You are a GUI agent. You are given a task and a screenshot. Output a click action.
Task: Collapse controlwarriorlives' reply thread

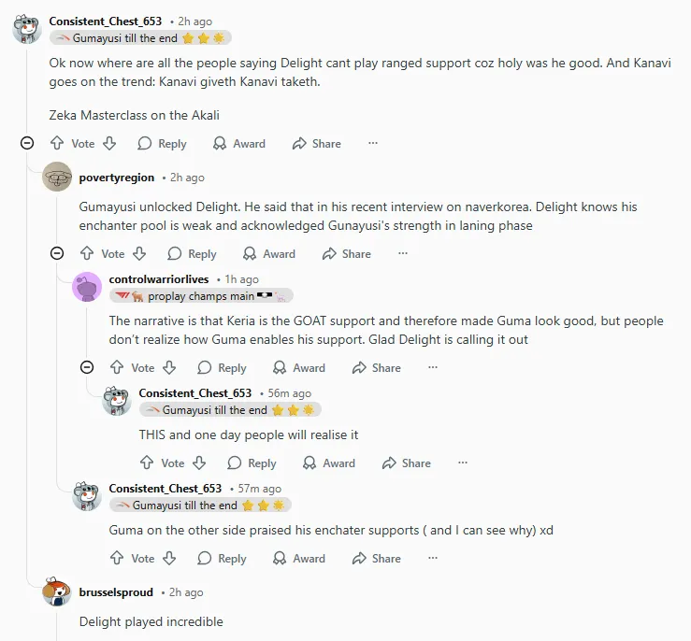pyautogui.click(x=87, y=368)
